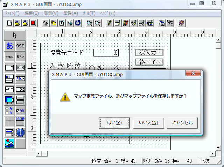This screenshot has width=224, height=167.
Task: Select the GROUP box tool
Action: click(20, 122)
